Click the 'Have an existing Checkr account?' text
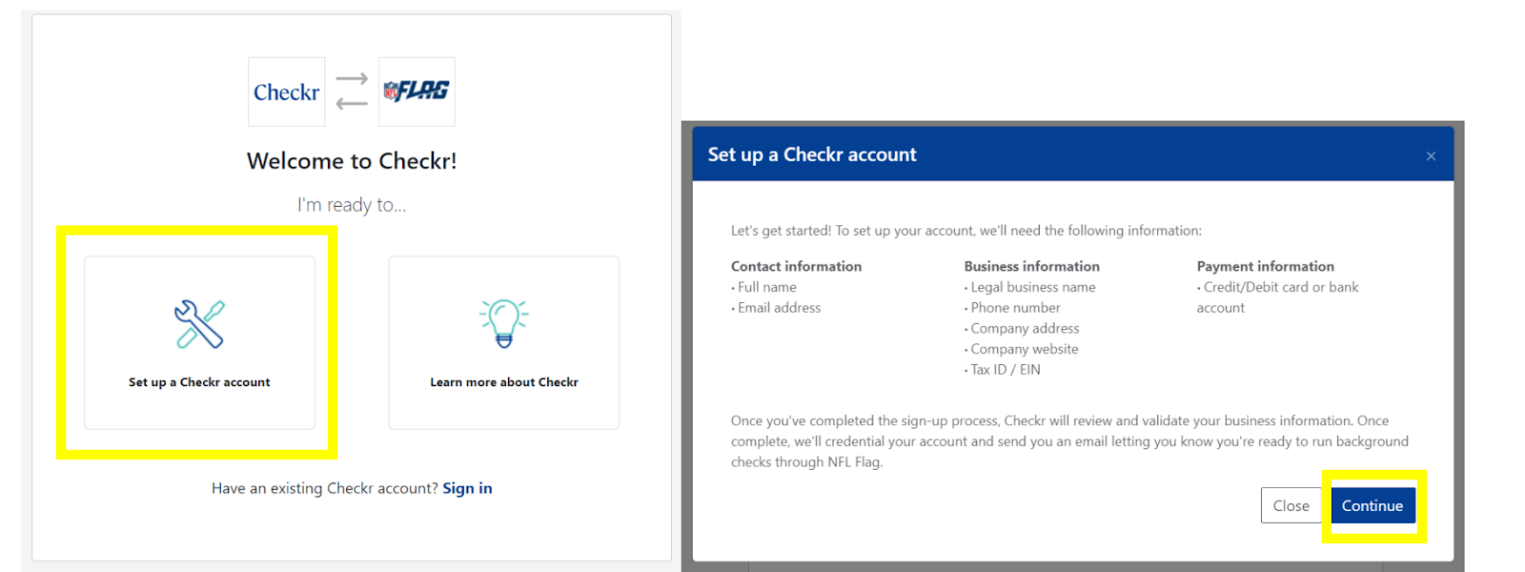This screenshot has height=572, width=1525. pos(324,488)
